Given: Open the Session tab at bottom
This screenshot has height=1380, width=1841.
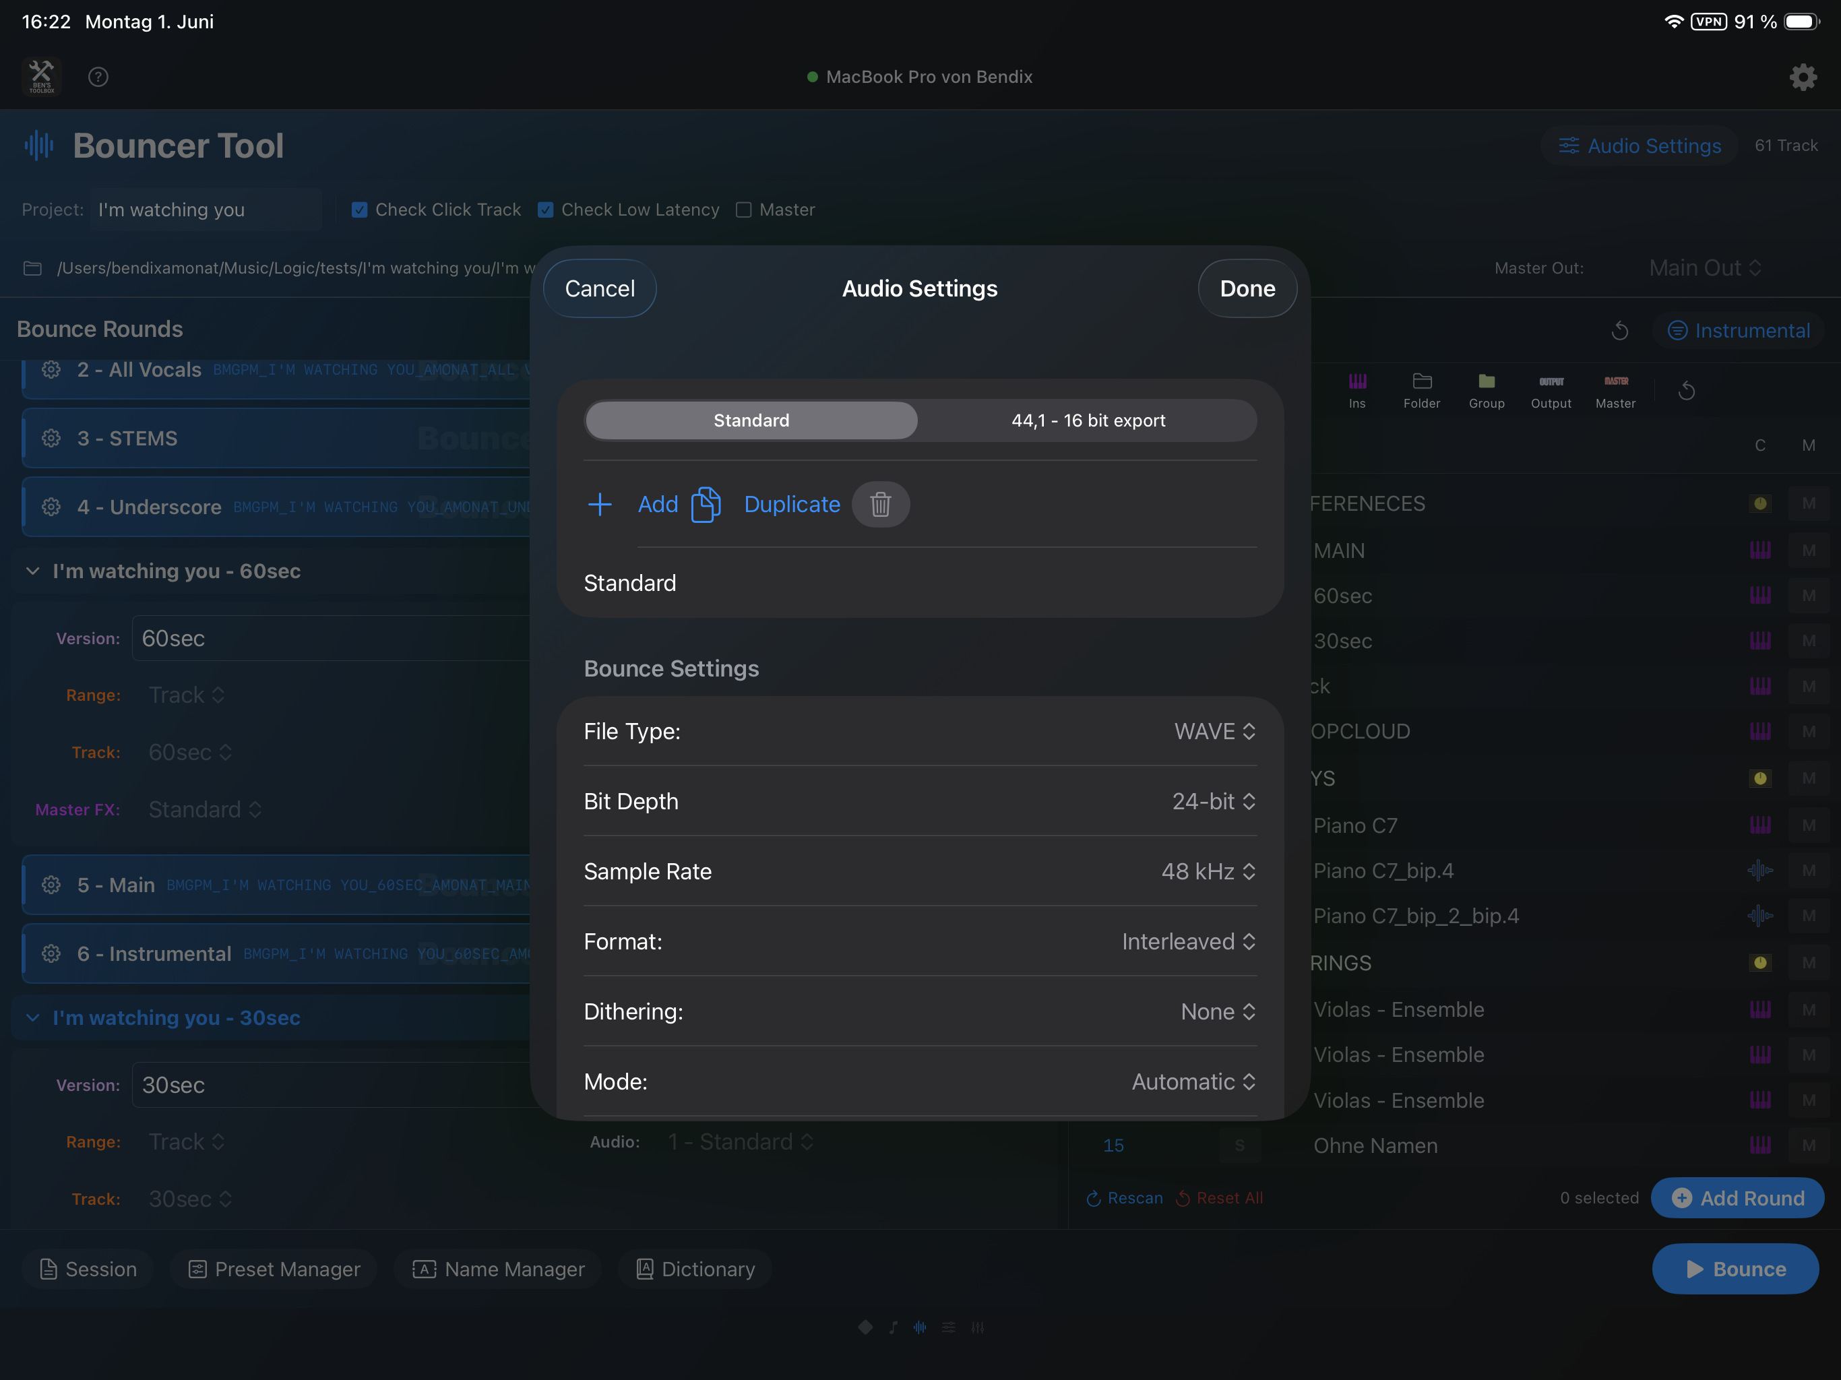Looking at the screenshot, I should 88,1269.
